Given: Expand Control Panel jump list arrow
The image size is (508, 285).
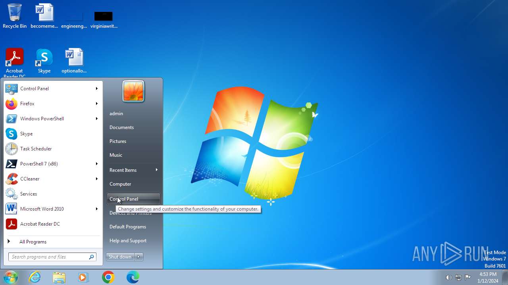Looking at the screenshot, I should (x=96, y=89).
